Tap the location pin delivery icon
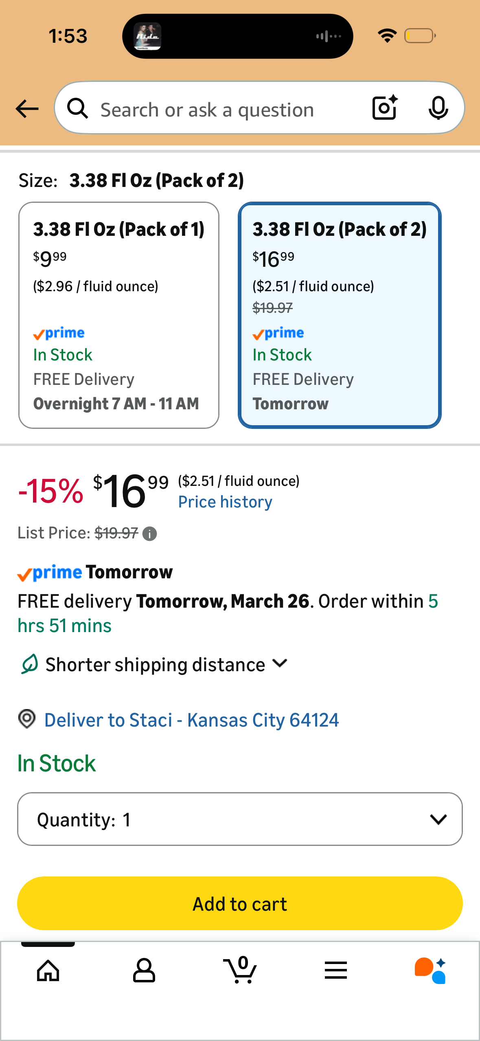 pos(27,719)
